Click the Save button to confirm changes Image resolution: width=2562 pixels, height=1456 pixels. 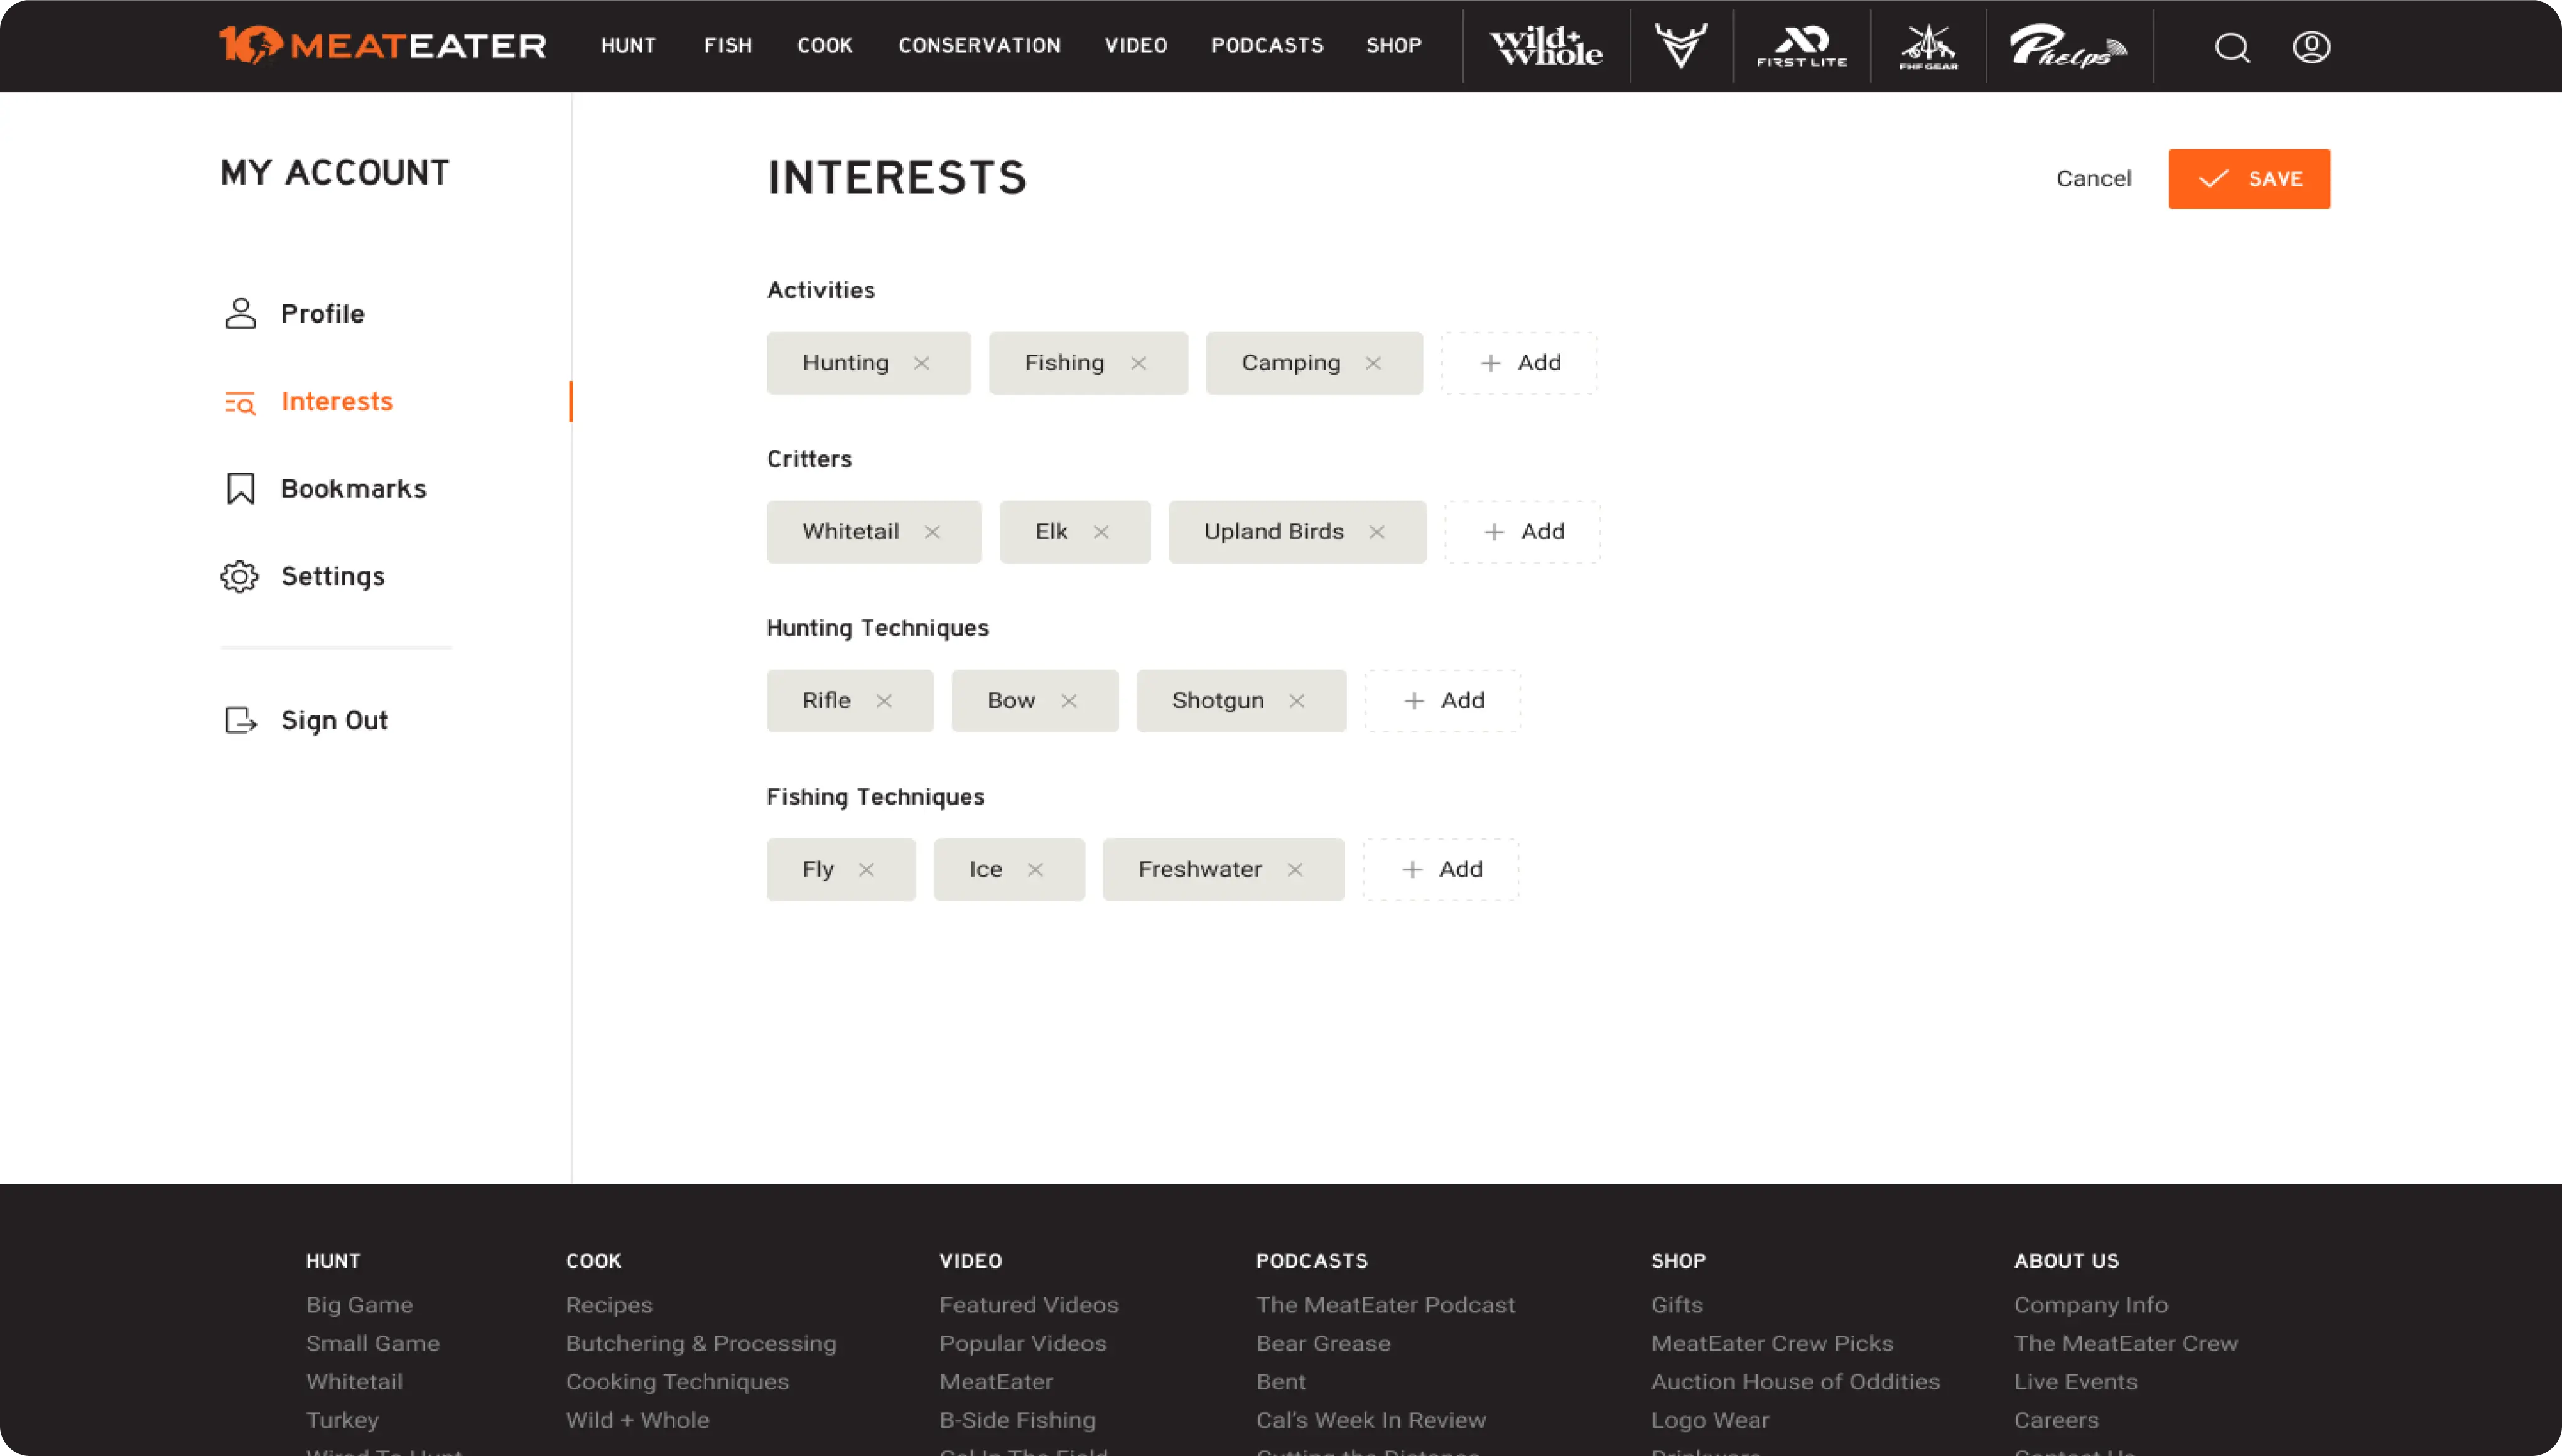2249,178
